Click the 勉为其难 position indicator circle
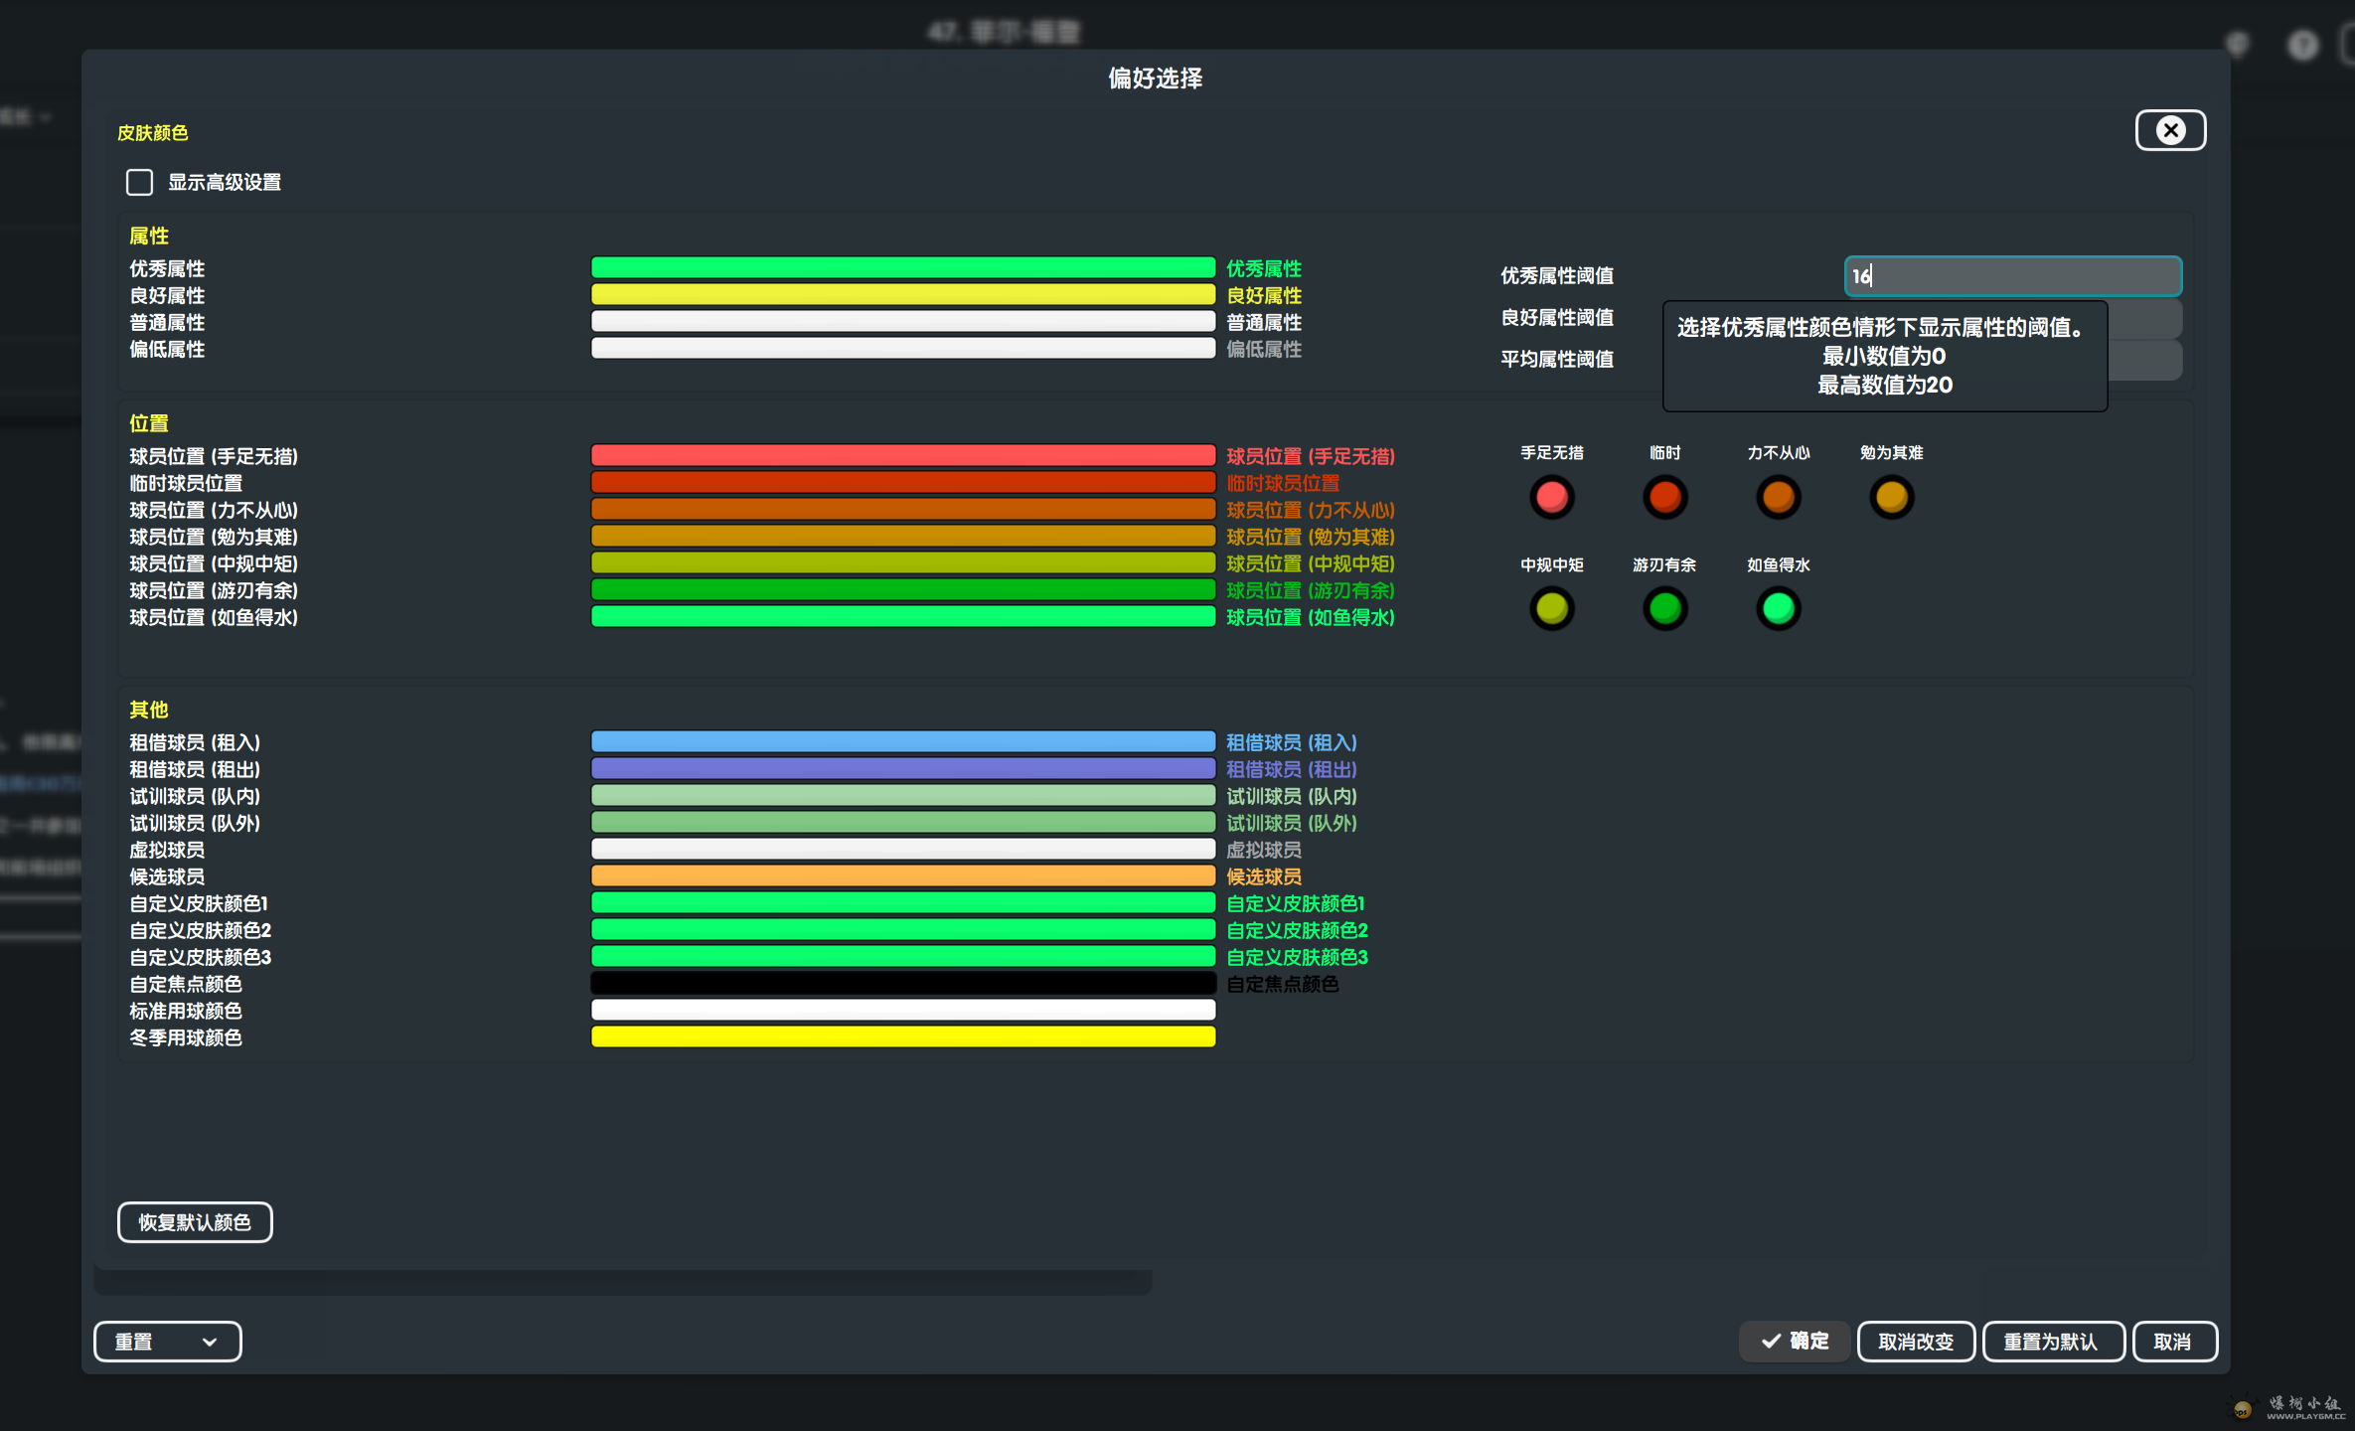Screen dimensions: 2355x1431 1891,497
